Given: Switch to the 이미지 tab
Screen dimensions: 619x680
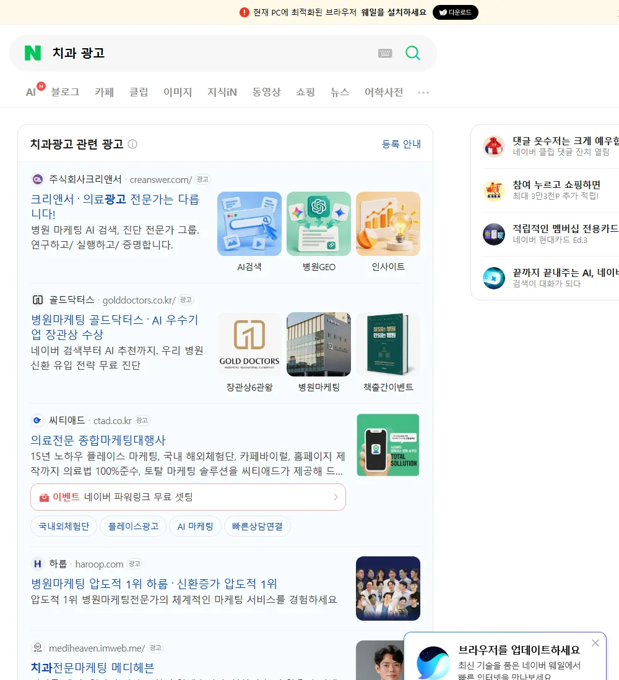Looking at the screenshot, I should click(x=178, y=92).
